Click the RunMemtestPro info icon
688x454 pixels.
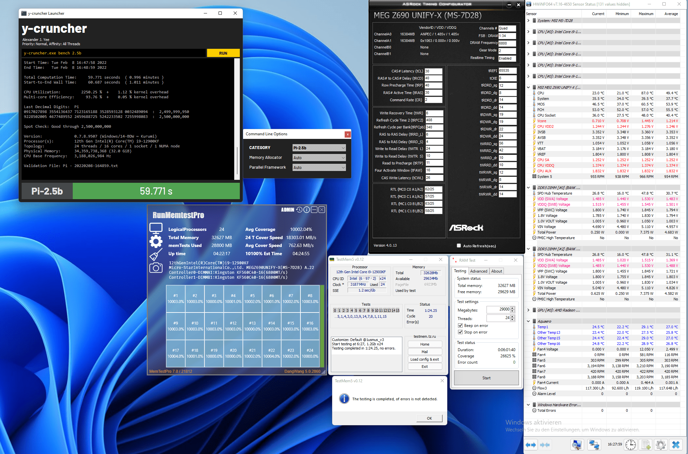tap(307, 210)
